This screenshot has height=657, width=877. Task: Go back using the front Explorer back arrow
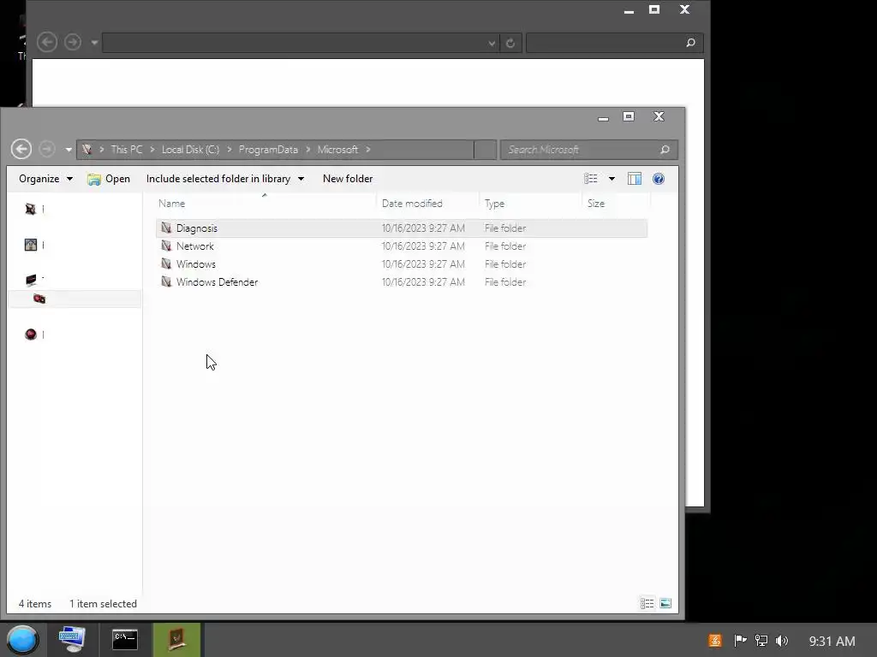(21, 149)
